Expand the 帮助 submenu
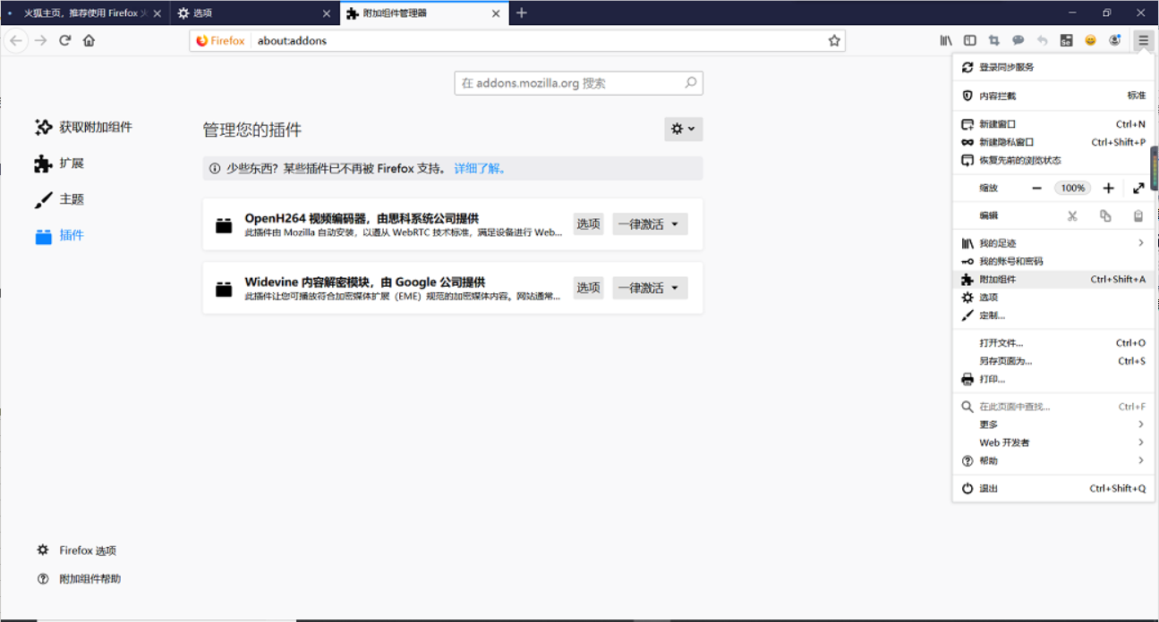The width and height of the screenshot is (1159, 622). [x=1052, y=461]
